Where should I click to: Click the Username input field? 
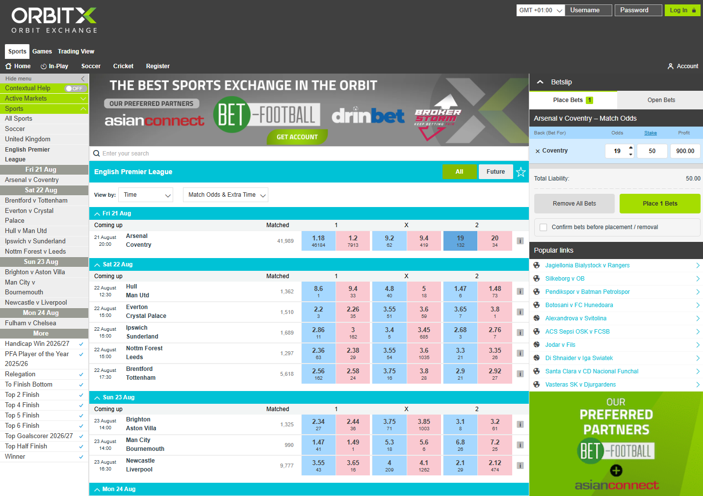click(589, 10)
